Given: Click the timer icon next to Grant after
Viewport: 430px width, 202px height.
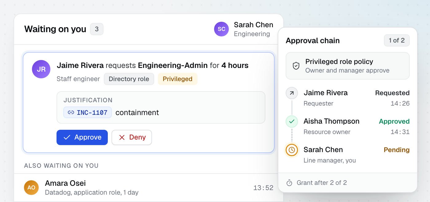Looking at the screenshot, I should coord(289,183).
